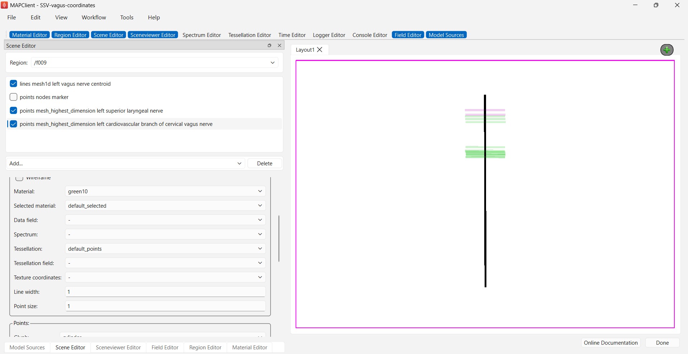The height and width of the screenshot is (354, 688).
Task: Open Online Documentation
Action: (x=611, y=343)
